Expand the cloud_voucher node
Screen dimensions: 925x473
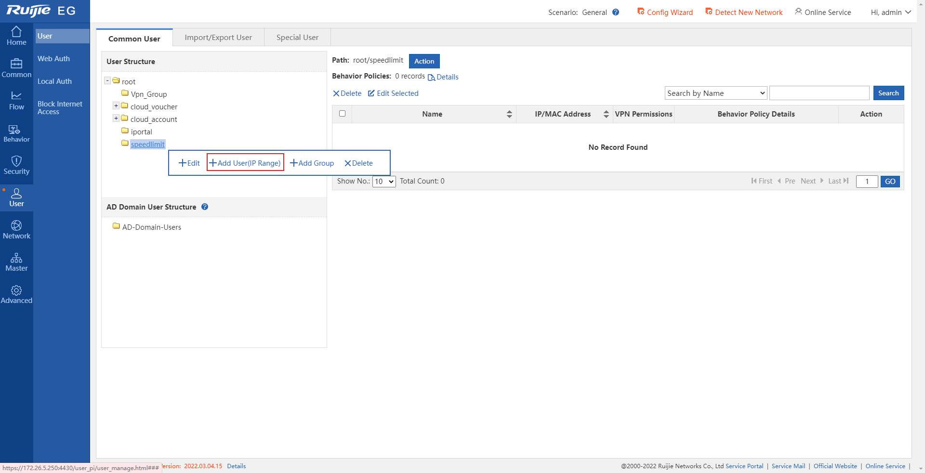pyautogui.click(x=116, y=105)
